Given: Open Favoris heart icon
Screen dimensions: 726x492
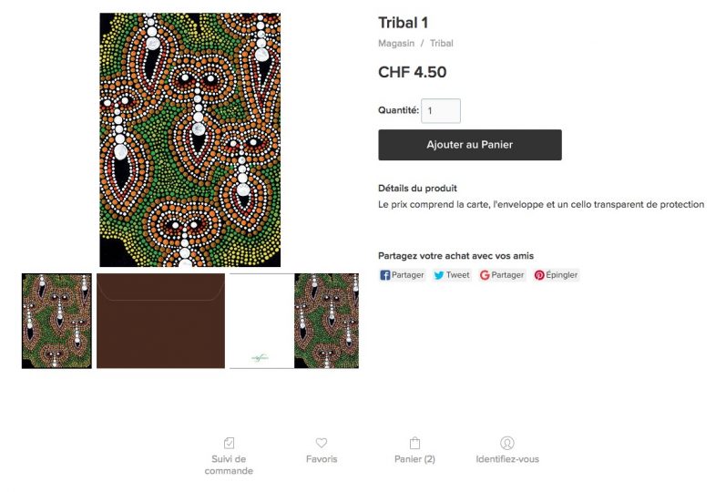Looking at the screenshot, I should [322, 443].
